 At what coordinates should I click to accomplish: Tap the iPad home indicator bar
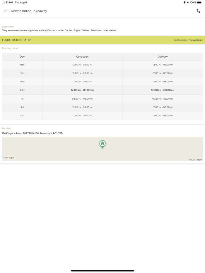tap(102, 271)
